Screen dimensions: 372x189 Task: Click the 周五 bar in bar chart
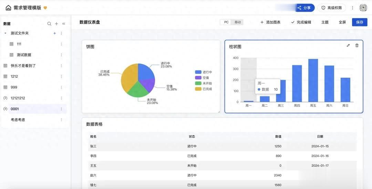[x=313, y=80]
